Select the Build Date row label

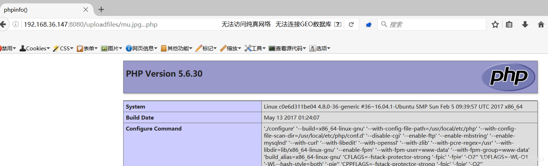(x=140, y=117)
